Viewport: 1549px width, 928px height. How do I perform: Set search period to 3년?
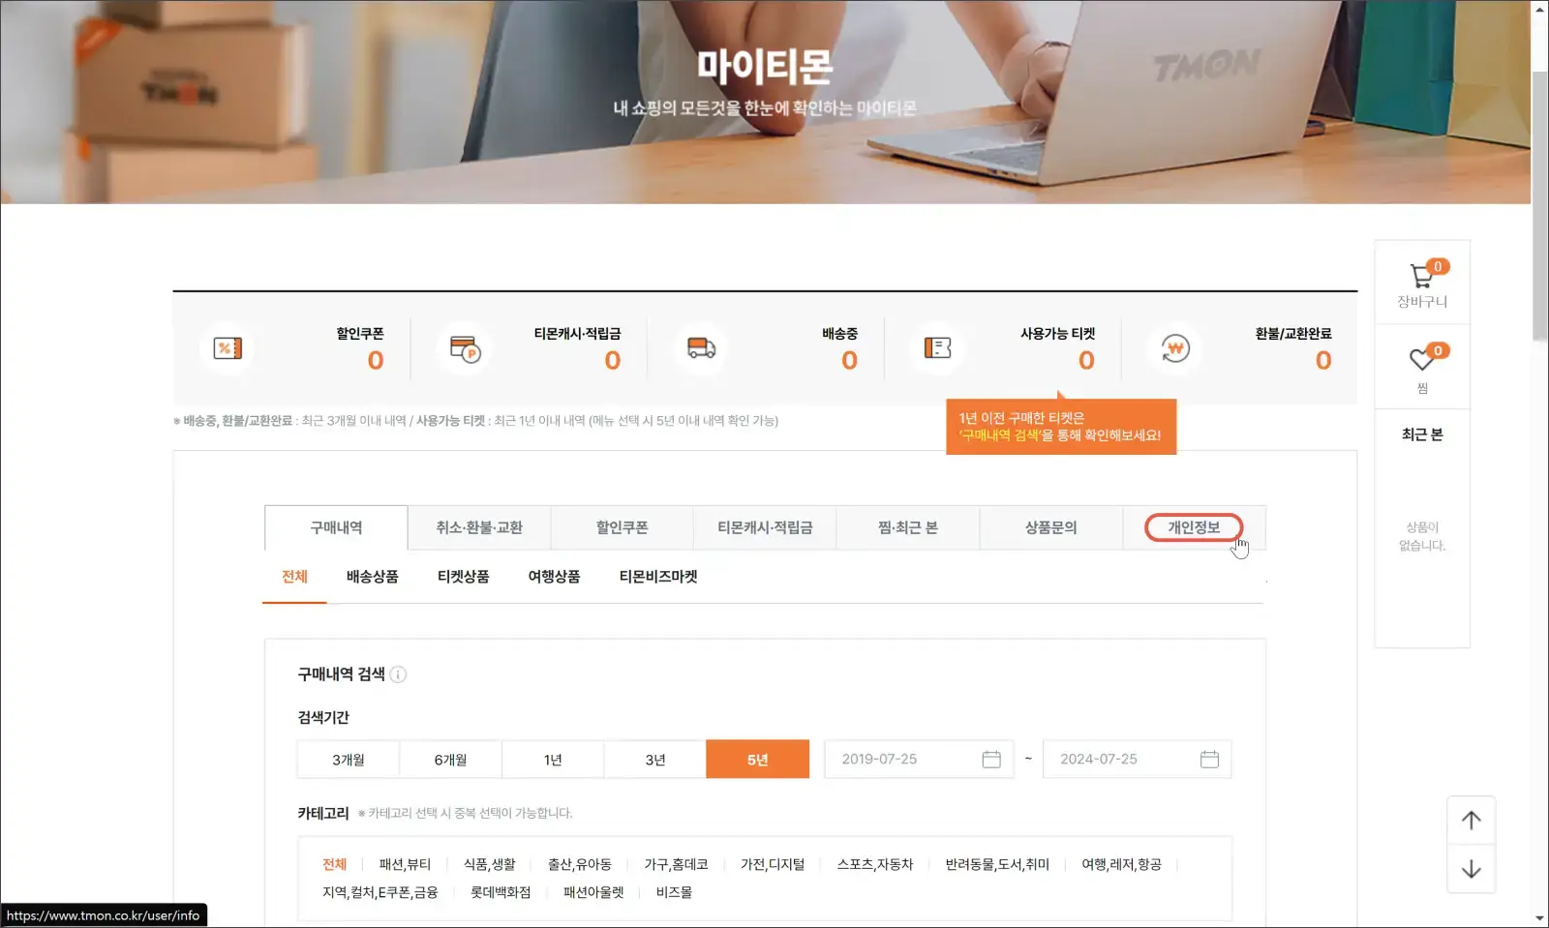(655, 760)
